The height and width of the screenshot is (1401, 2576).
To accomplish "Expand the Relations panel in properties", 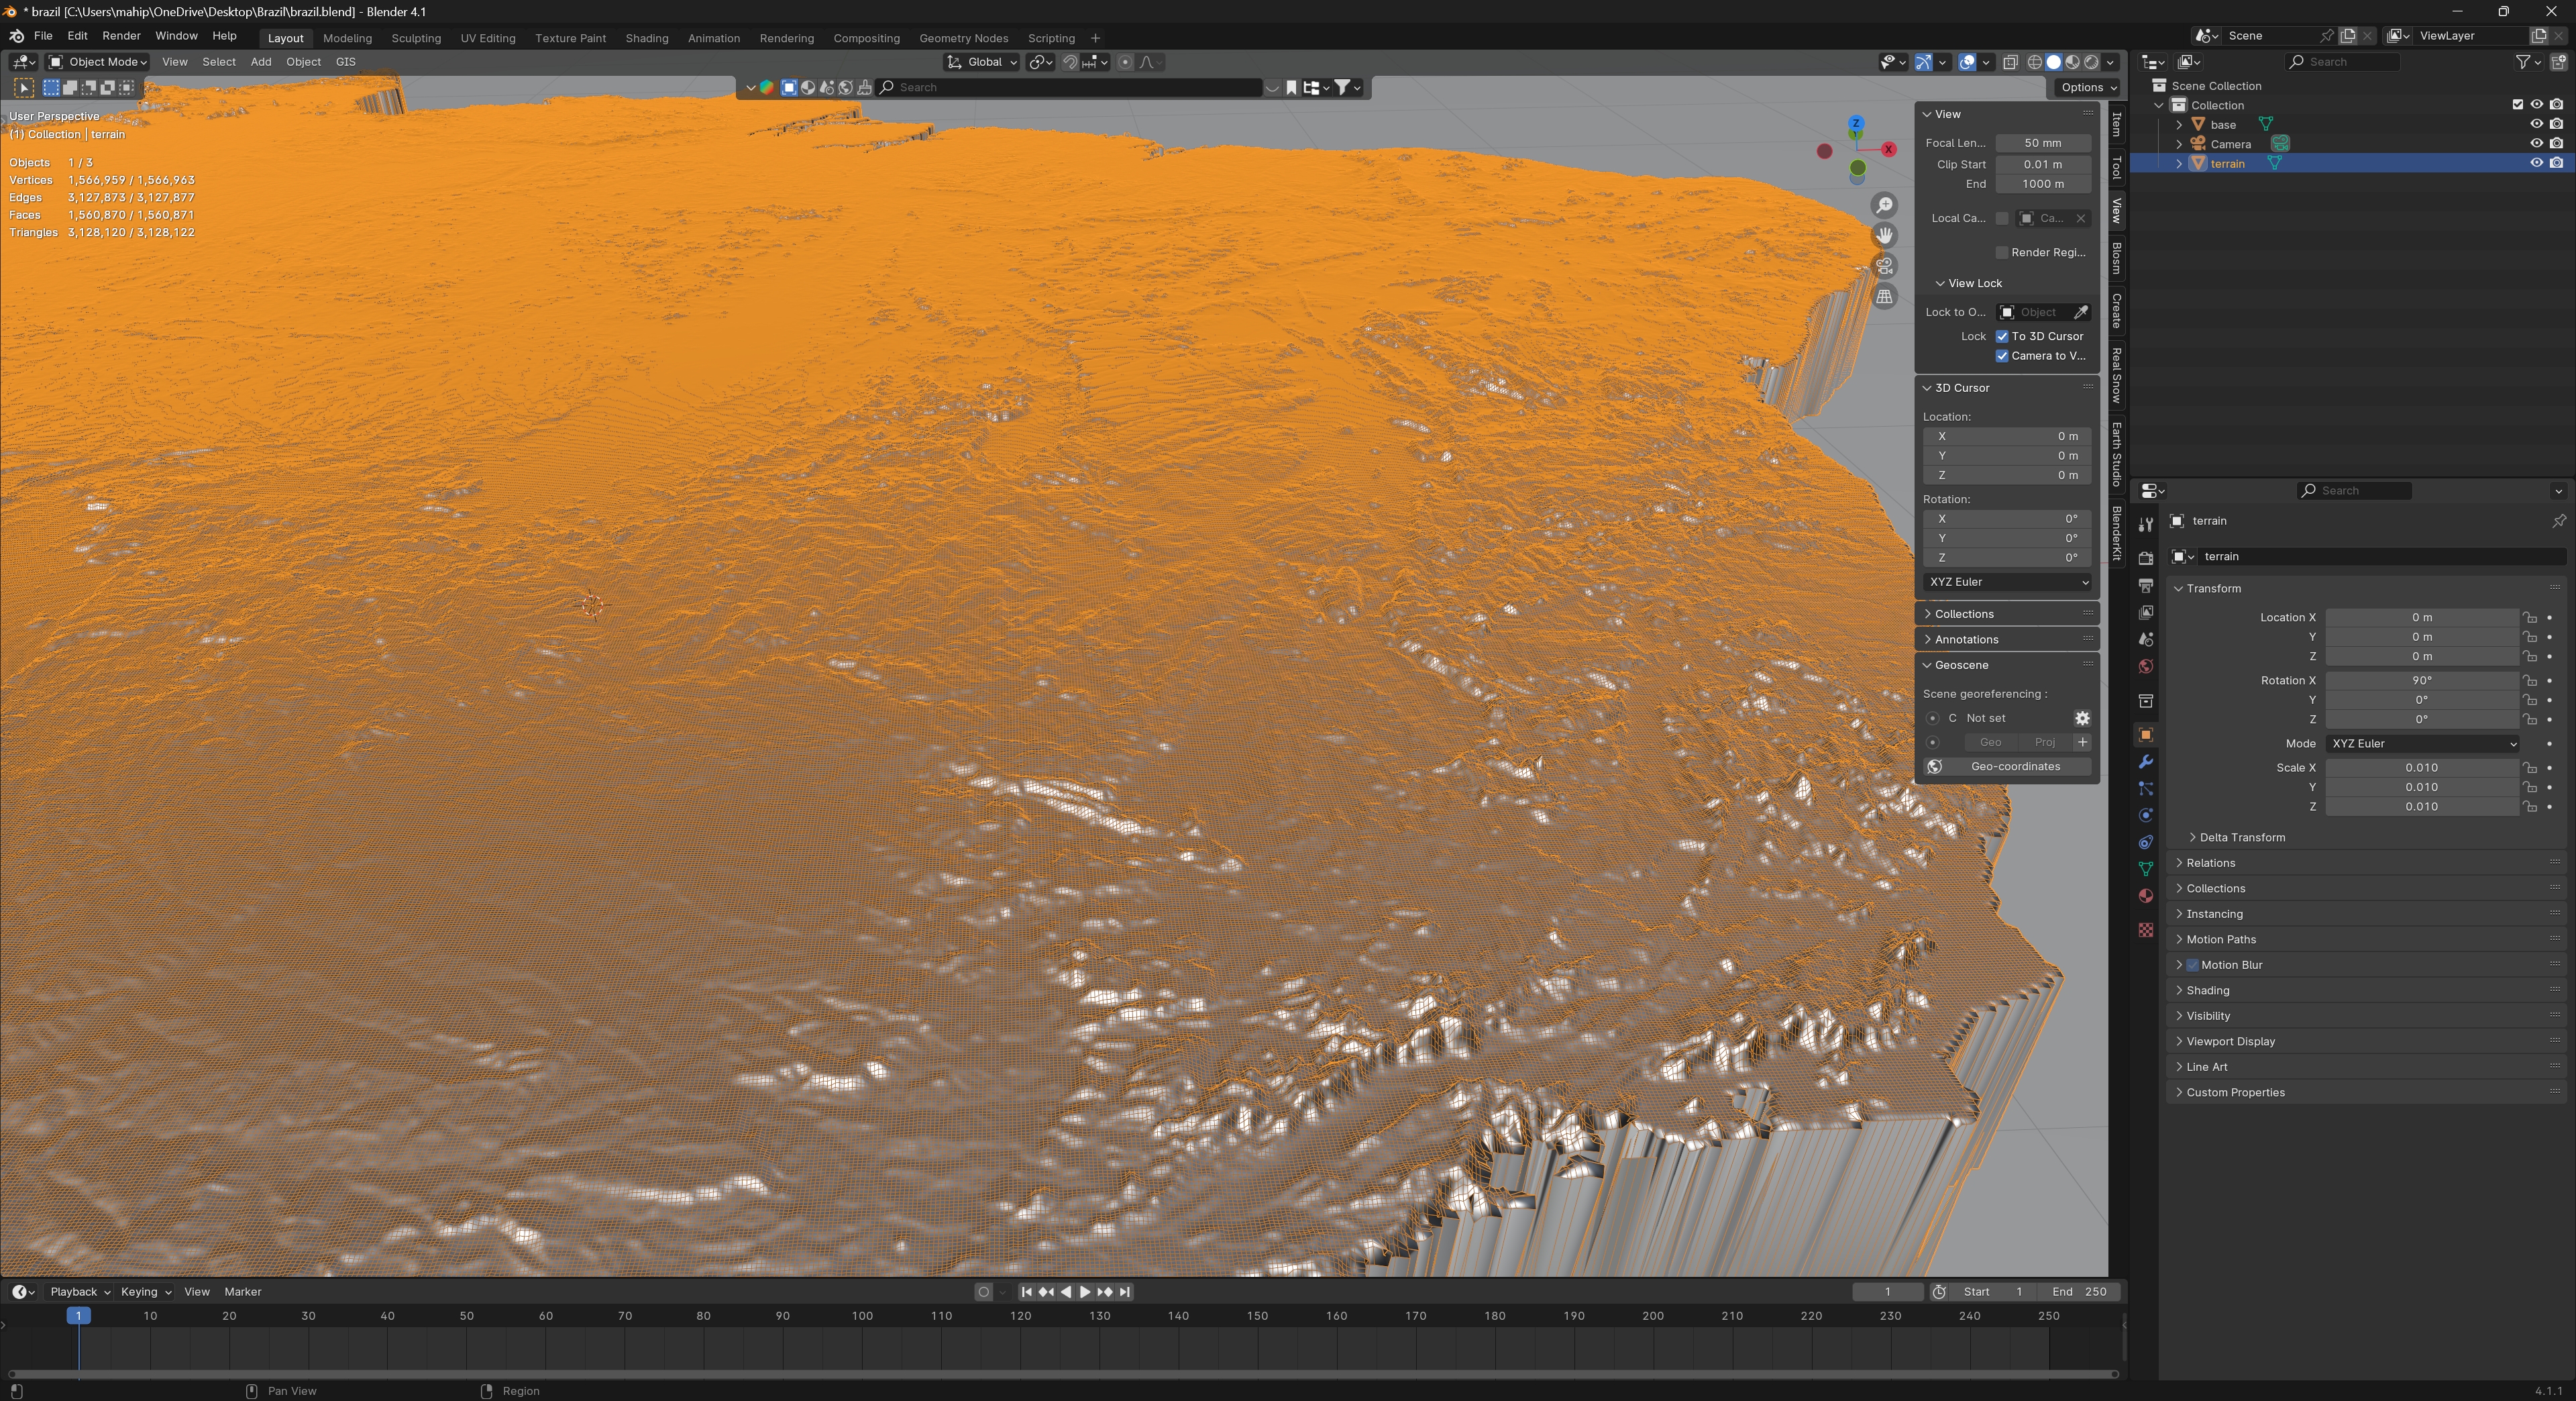I will click(x=2210, y=862).
